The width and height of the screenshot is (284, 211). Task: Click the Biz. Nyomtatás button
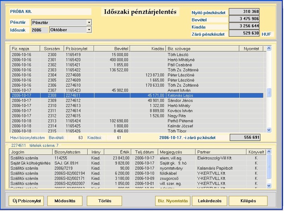[173, 201]
